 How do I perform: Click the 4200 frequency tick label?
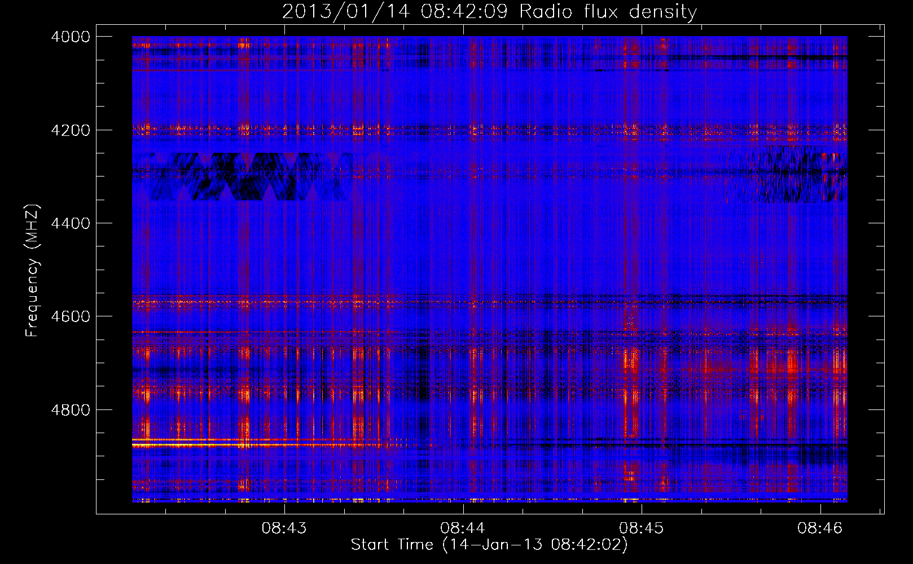[x=71, y=130]
